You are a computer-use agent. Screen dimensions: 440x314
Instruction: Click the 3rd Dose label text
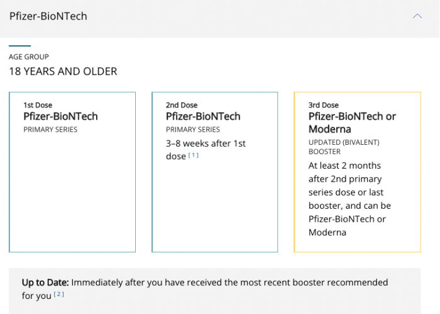coord(324,105)
